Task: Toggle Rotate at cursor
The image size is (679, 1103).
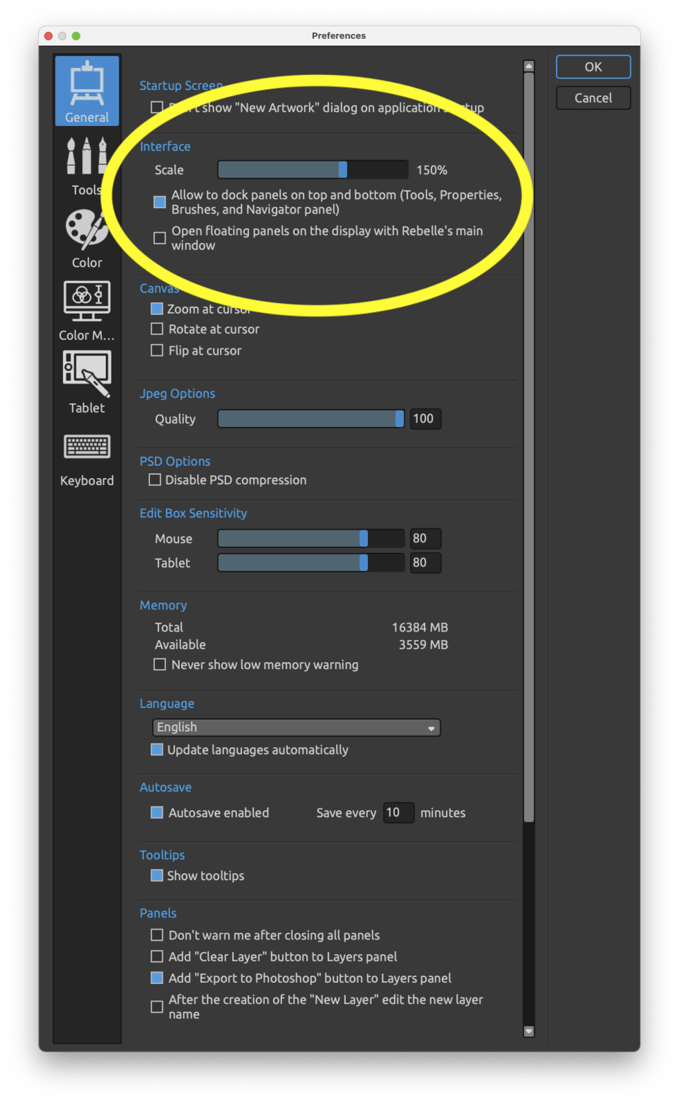Action: 156,328
